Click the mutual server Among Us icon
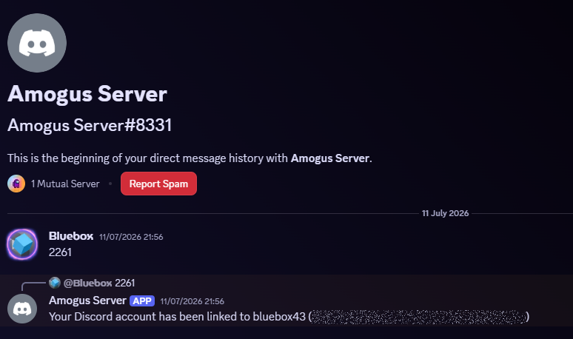The image size is (573, 339). pyautogui.click(x=16, y=184)
